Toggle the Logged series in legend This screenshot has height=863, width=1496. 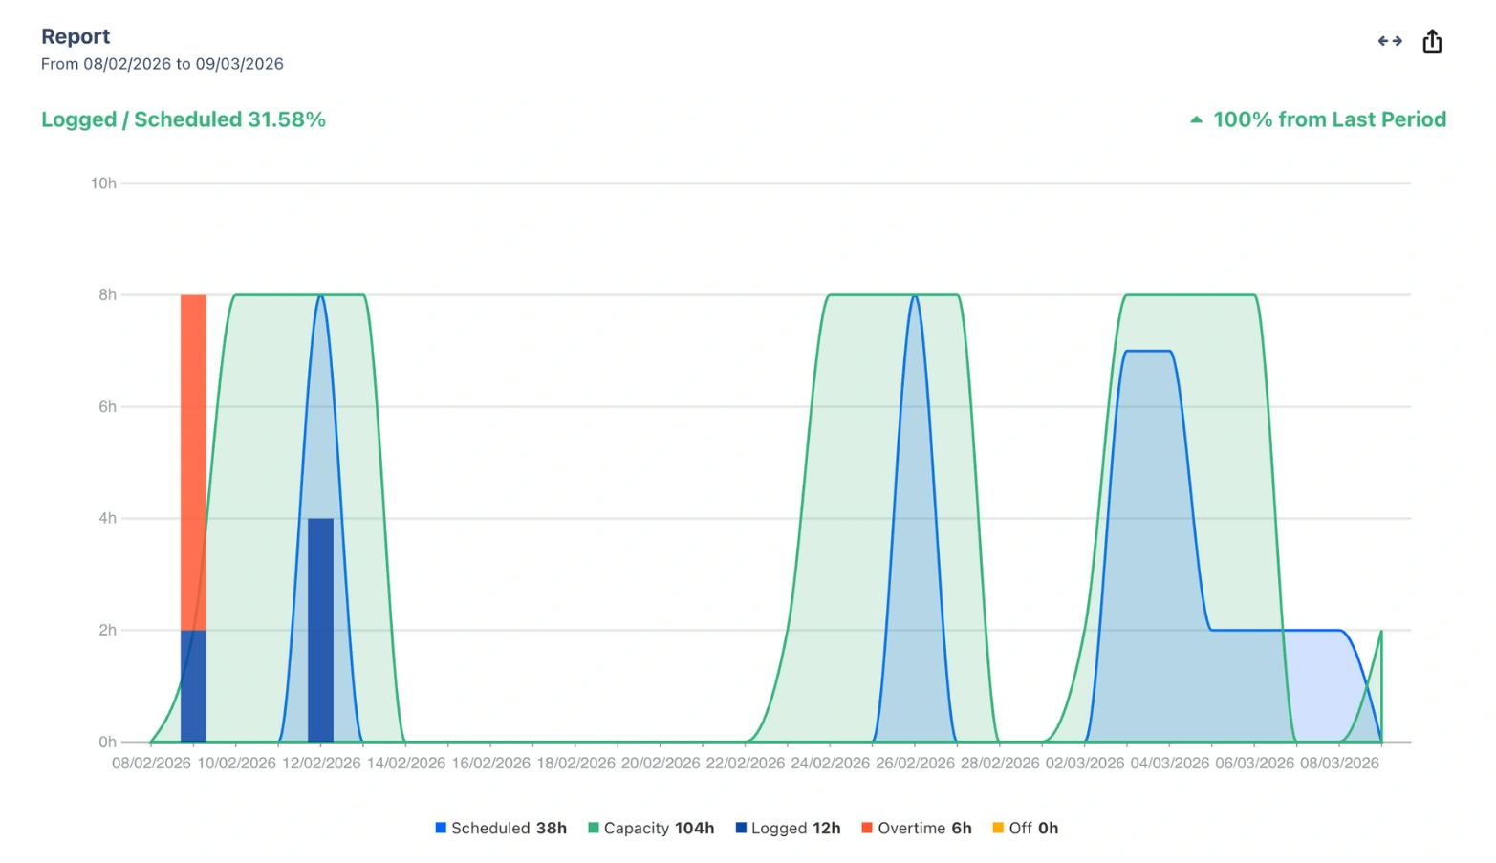pyautogui.click(x=788, y=828)
